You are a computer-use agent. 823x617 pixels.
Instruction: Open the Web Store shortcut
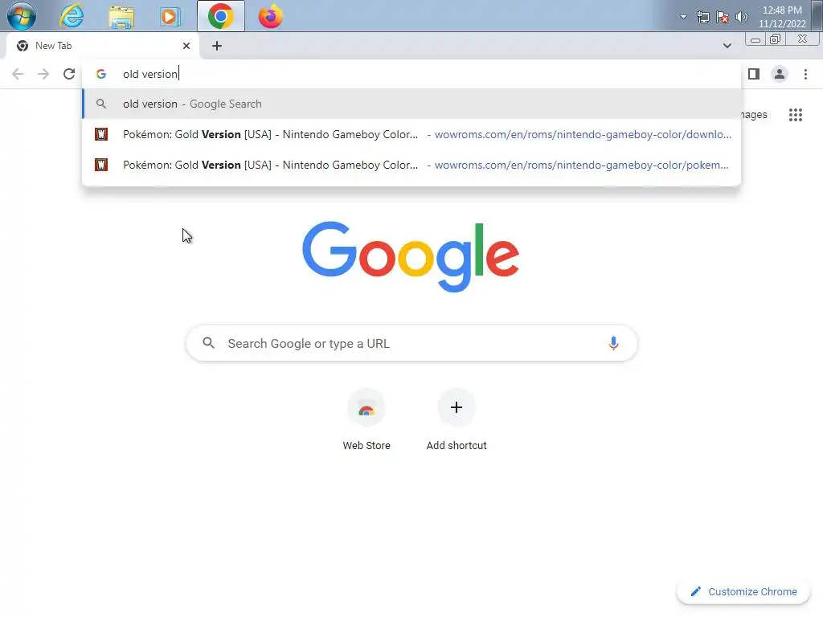click(366, 419)
